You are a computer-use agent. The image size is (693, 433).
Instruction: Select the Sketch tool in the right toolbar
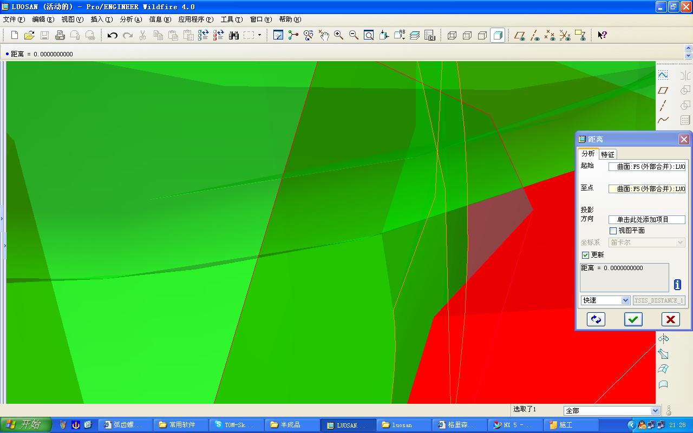[x=663, y=75]
